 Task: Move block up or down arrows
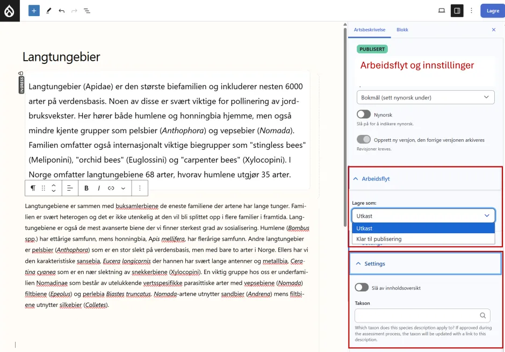54,188
